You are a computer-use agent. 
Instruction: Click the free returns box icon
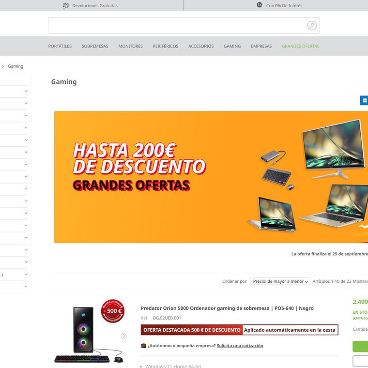coord(66,5)
